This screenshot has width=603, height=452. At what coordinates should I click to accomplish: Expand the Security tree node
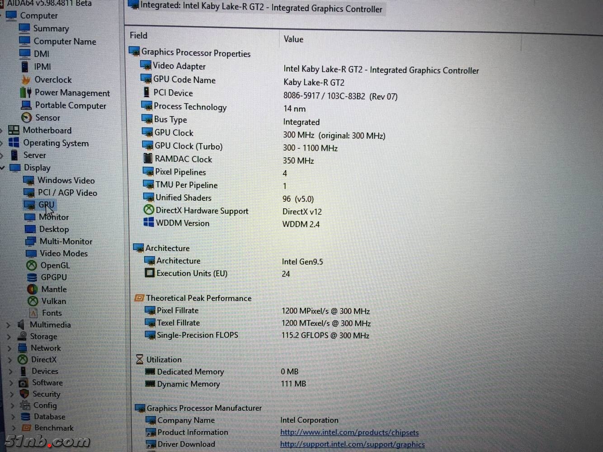11,394
